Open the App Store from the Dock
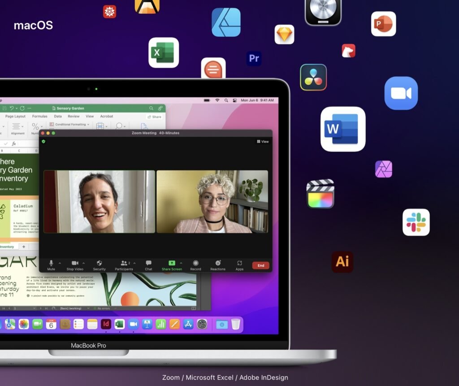This screenshot has height=386, width=459. click(188, 324)
